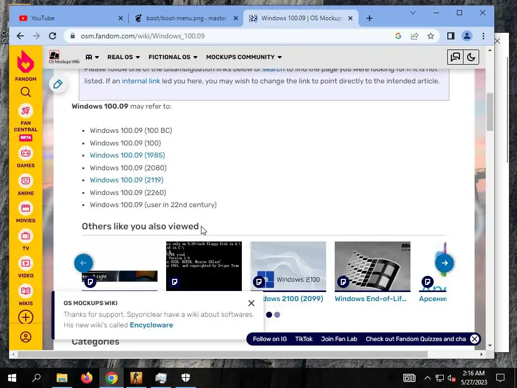Open Chrome tab search chevron
This screenshot has width=517, height=388.
point(413,13)
